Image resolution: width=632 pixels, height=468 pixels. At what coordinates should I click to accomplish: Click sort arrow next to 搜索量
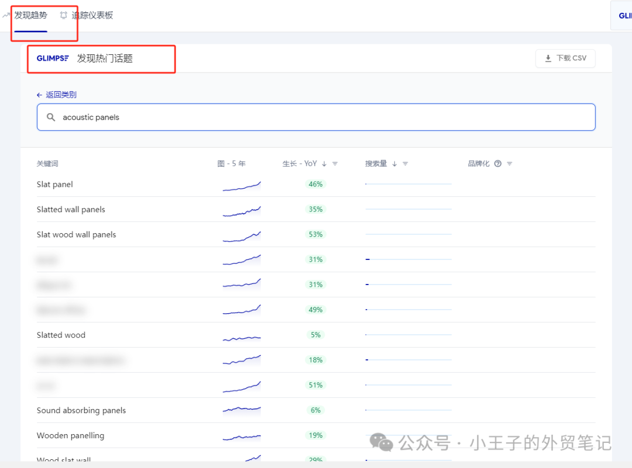(x=394, y=164)
